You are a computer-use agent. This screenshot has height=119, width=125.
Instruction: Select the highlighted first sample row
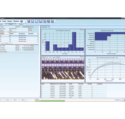click(x=19, y=36)
